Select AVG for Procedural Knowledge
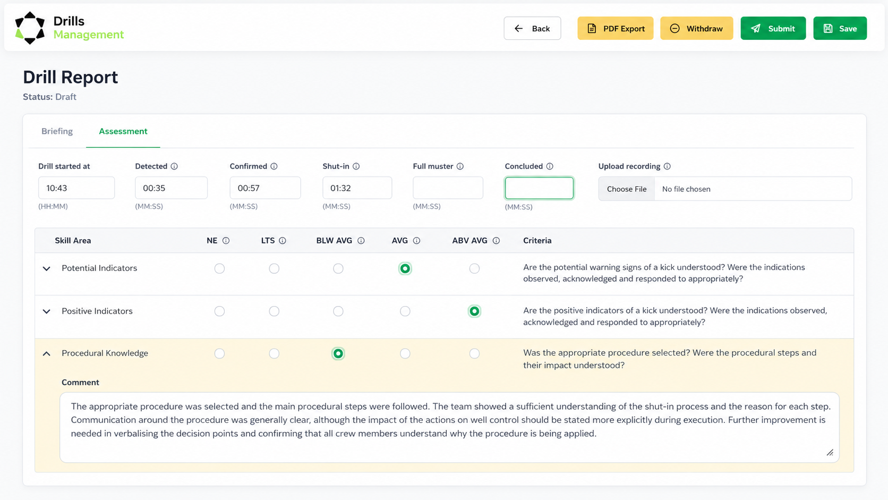The width and height of the screenshot is (888, 500). click(x=405, y=353)
